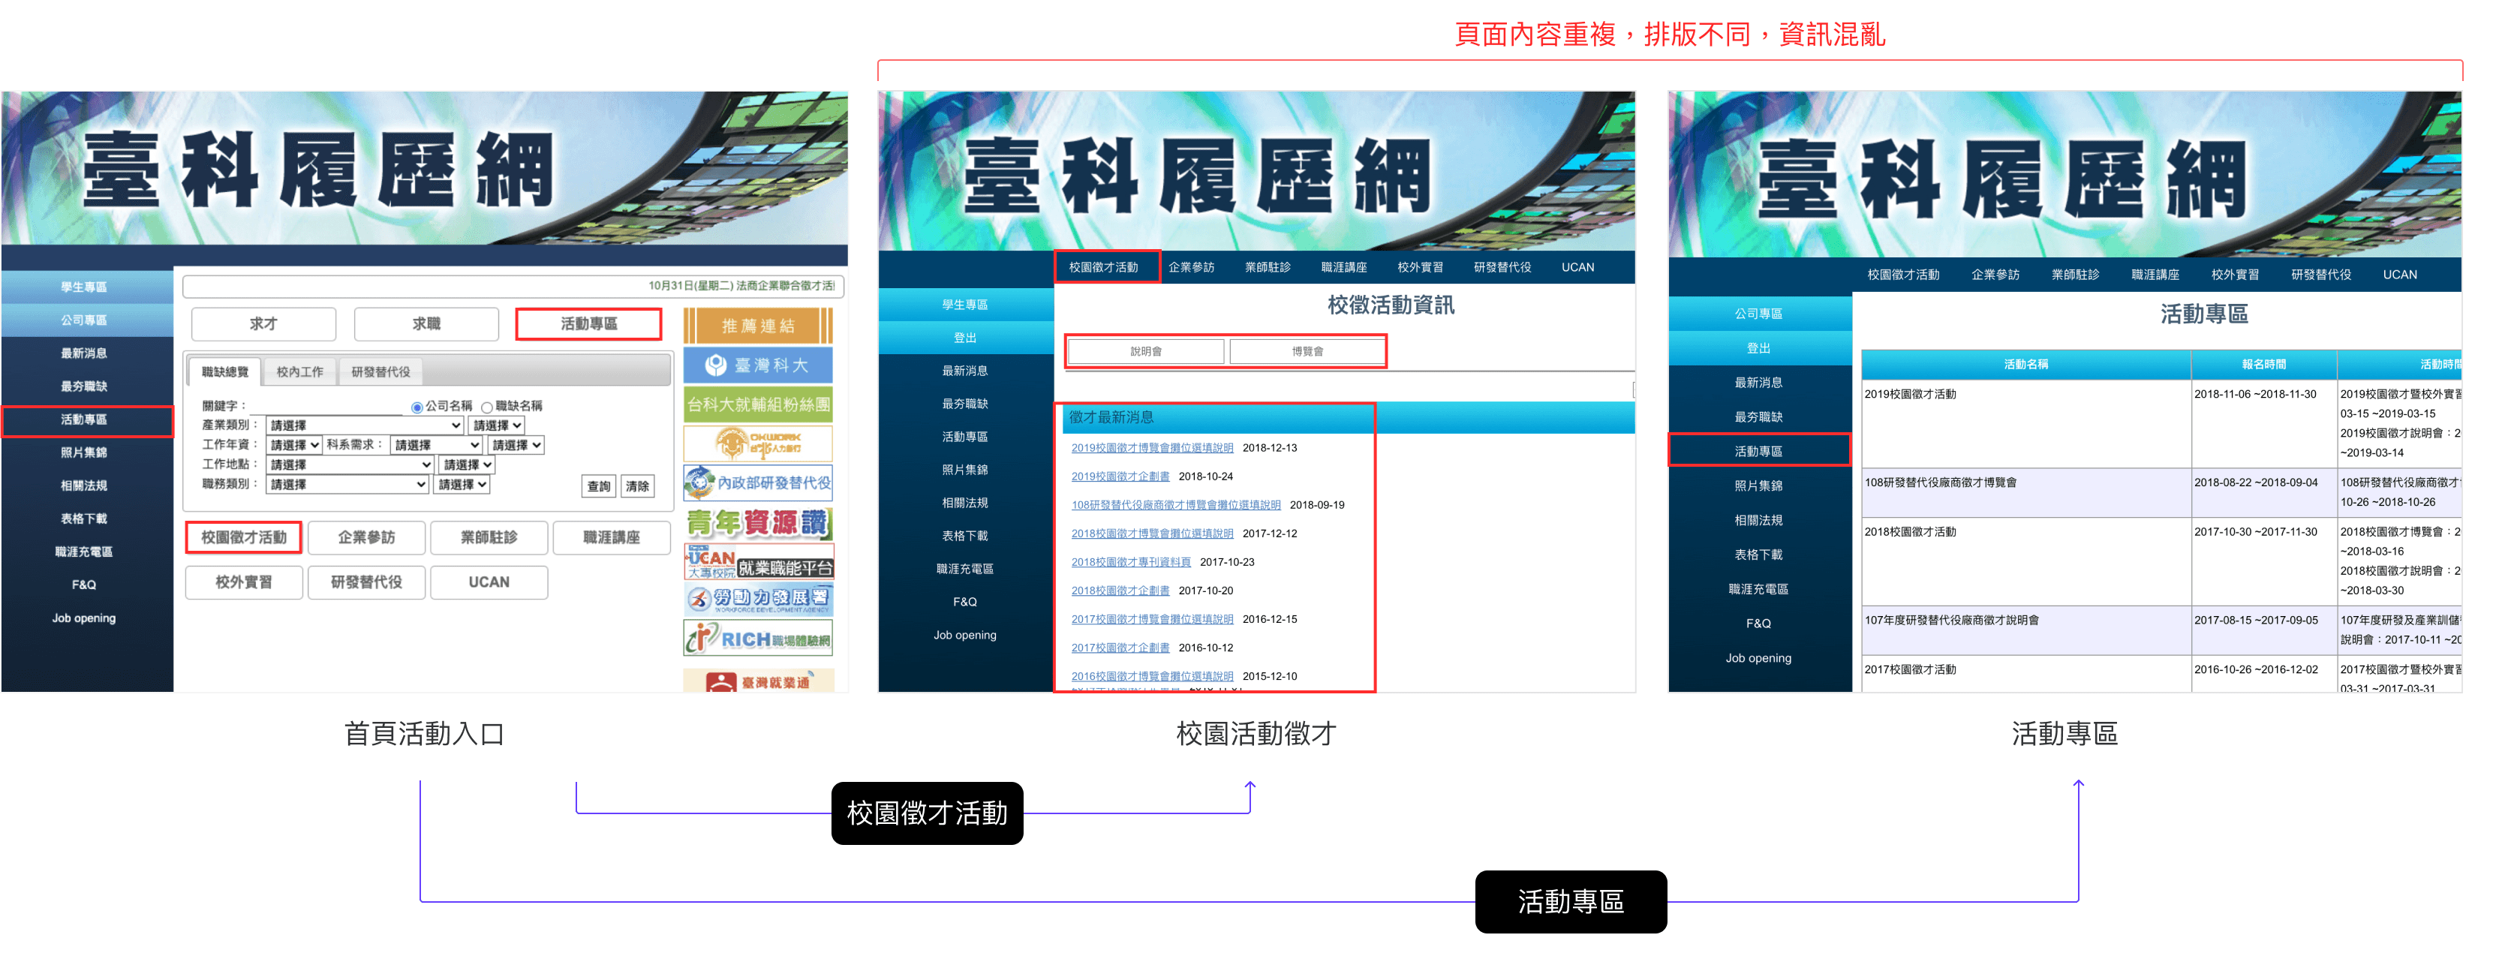Image resolution: width=2496 pixels, height=962 pixels.
Task: Open the 工作年資 dropdown
Action: click(295, 445)
